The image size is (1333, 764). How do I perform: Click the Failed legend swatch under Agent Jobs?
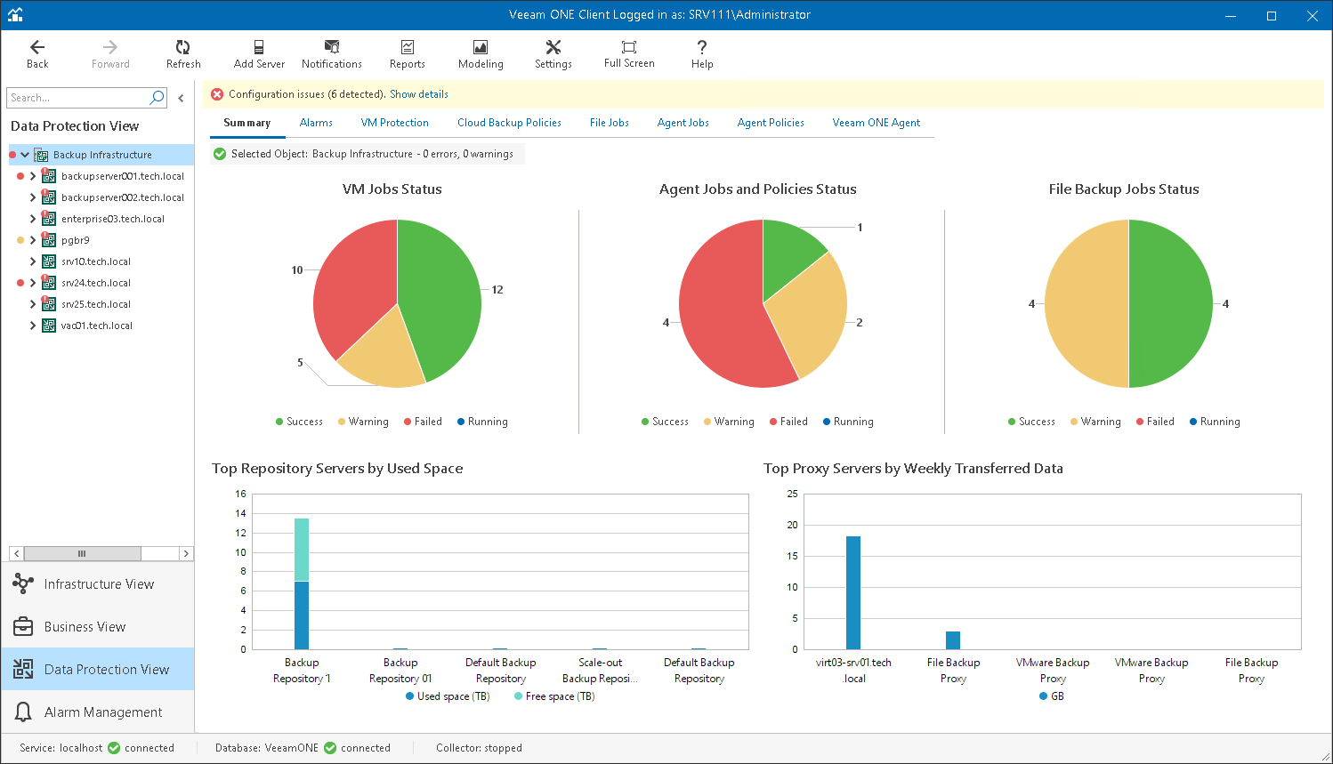click(x=773, y=422)
